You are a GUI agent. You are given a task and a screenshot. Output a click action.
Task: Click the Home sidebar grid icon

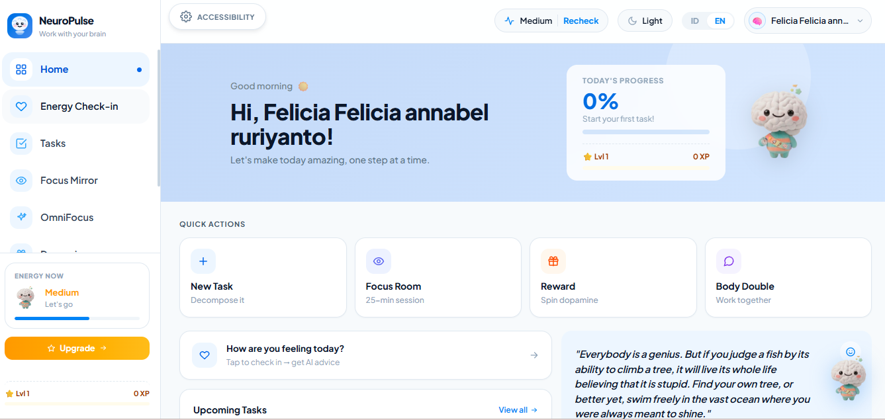21,69
